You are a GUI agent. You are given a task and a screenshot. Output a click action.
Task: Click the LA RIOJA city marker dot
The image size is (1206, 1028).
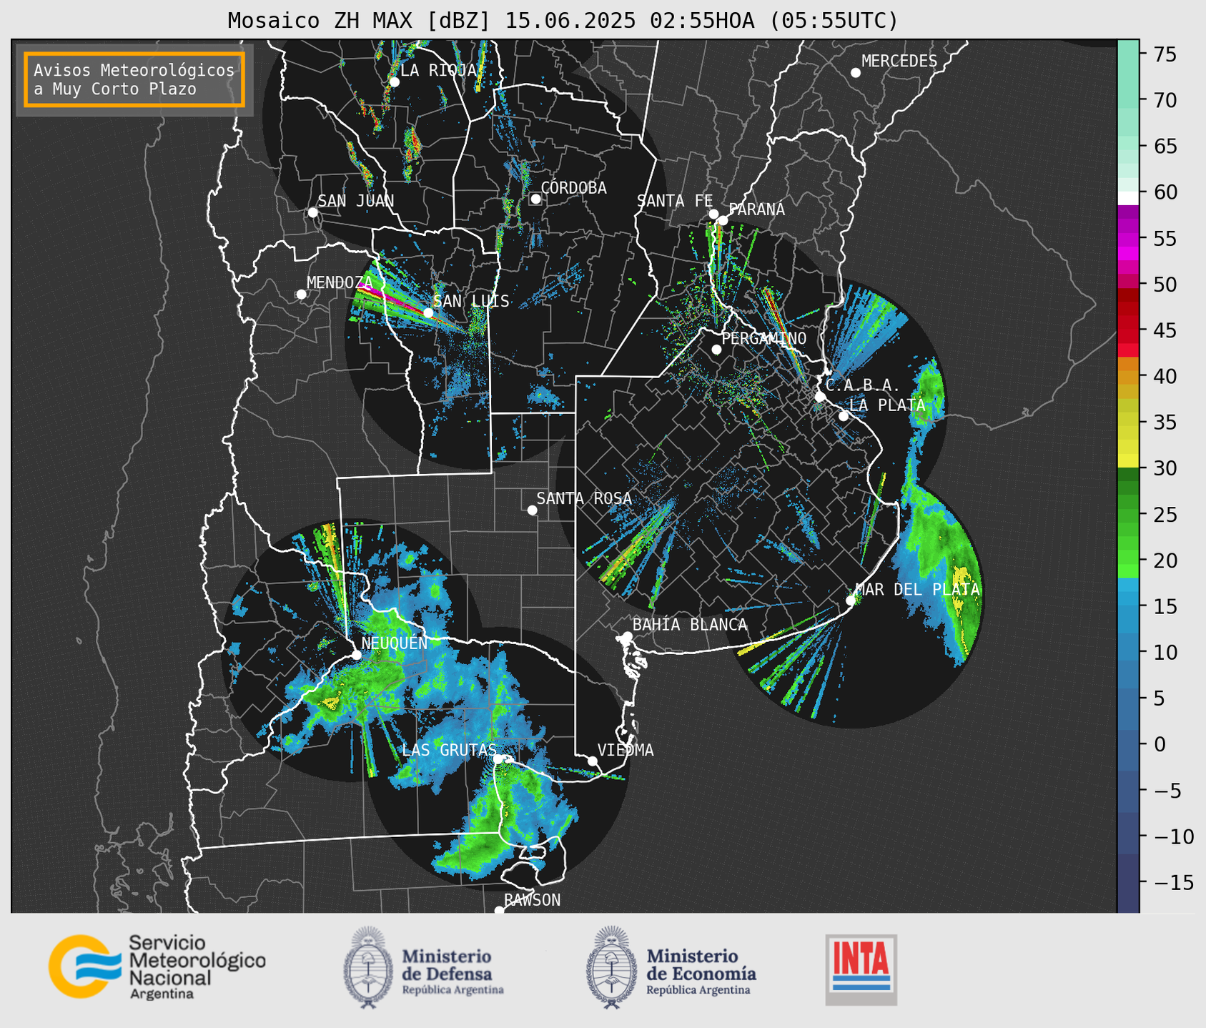(x=395, y=82)
